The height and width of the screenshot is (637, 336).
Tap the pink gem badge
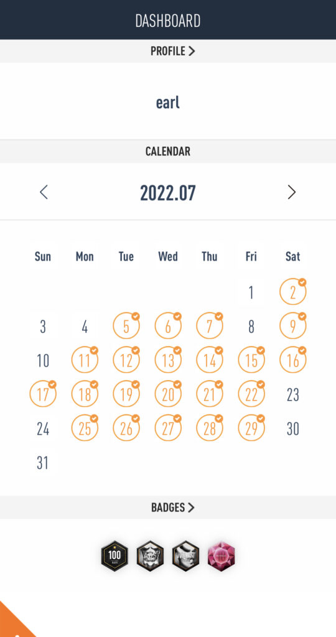222,556
